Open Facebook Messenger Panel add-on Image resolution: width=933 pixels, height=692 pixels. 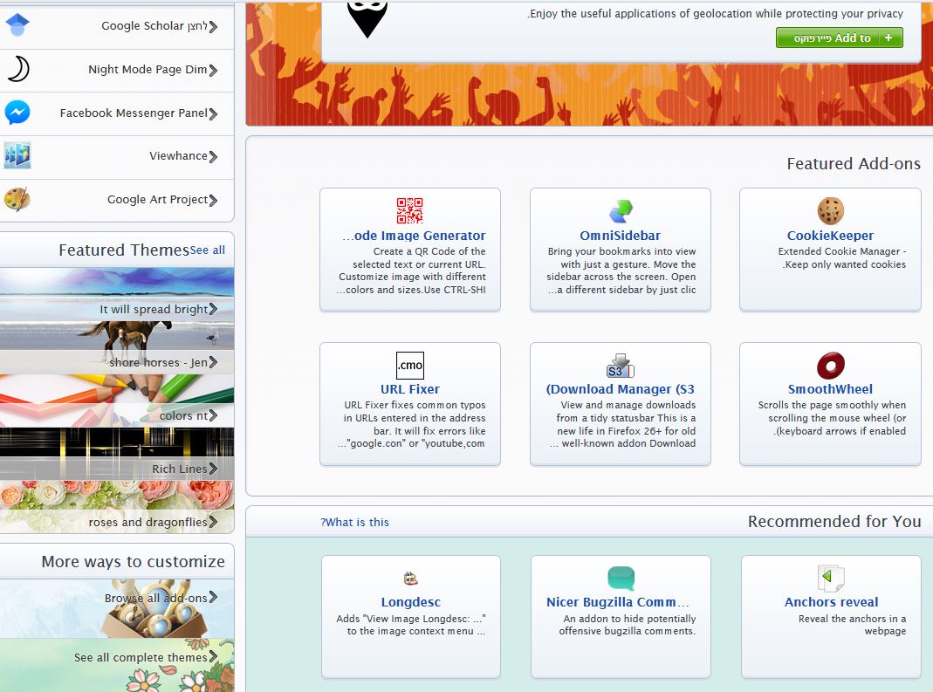(x=134, y=113)
